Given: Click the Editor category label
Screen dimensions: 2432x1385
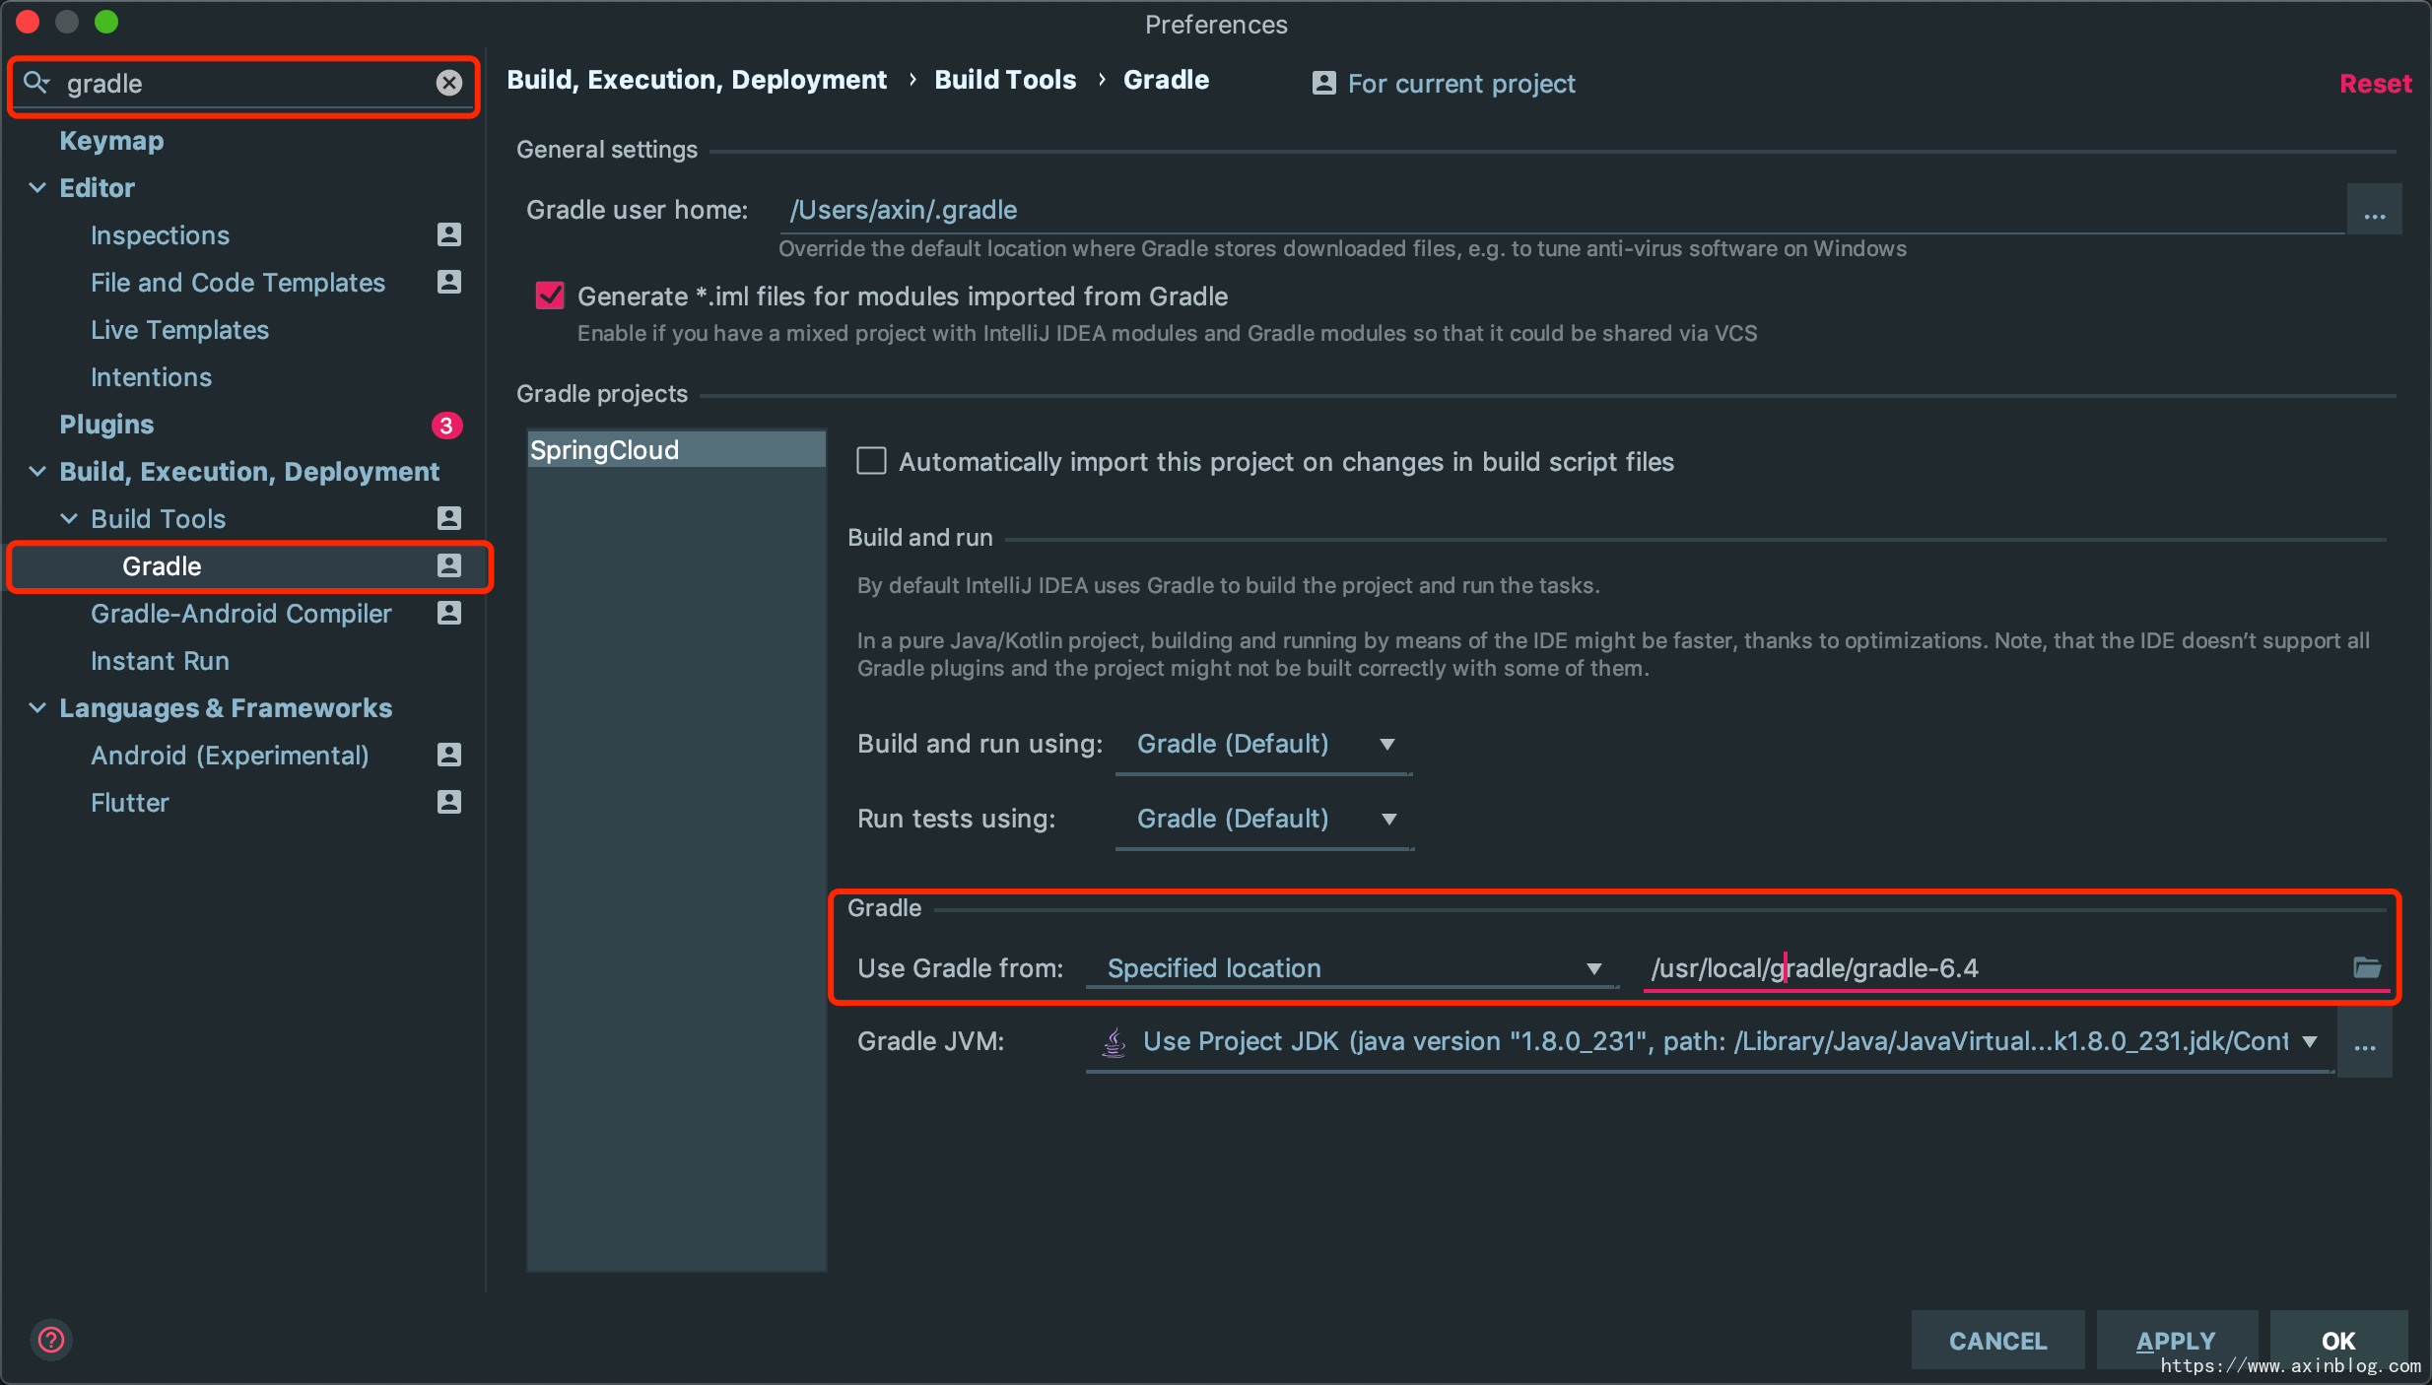Looking at the screenshot, I should click(x=97, y=187).
